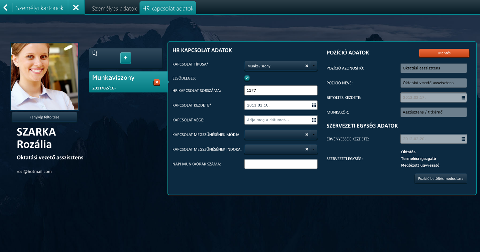The height and width of the screenshot is (252, 480).
Task: Click the back arrow icon
Action: pos(6,7)
